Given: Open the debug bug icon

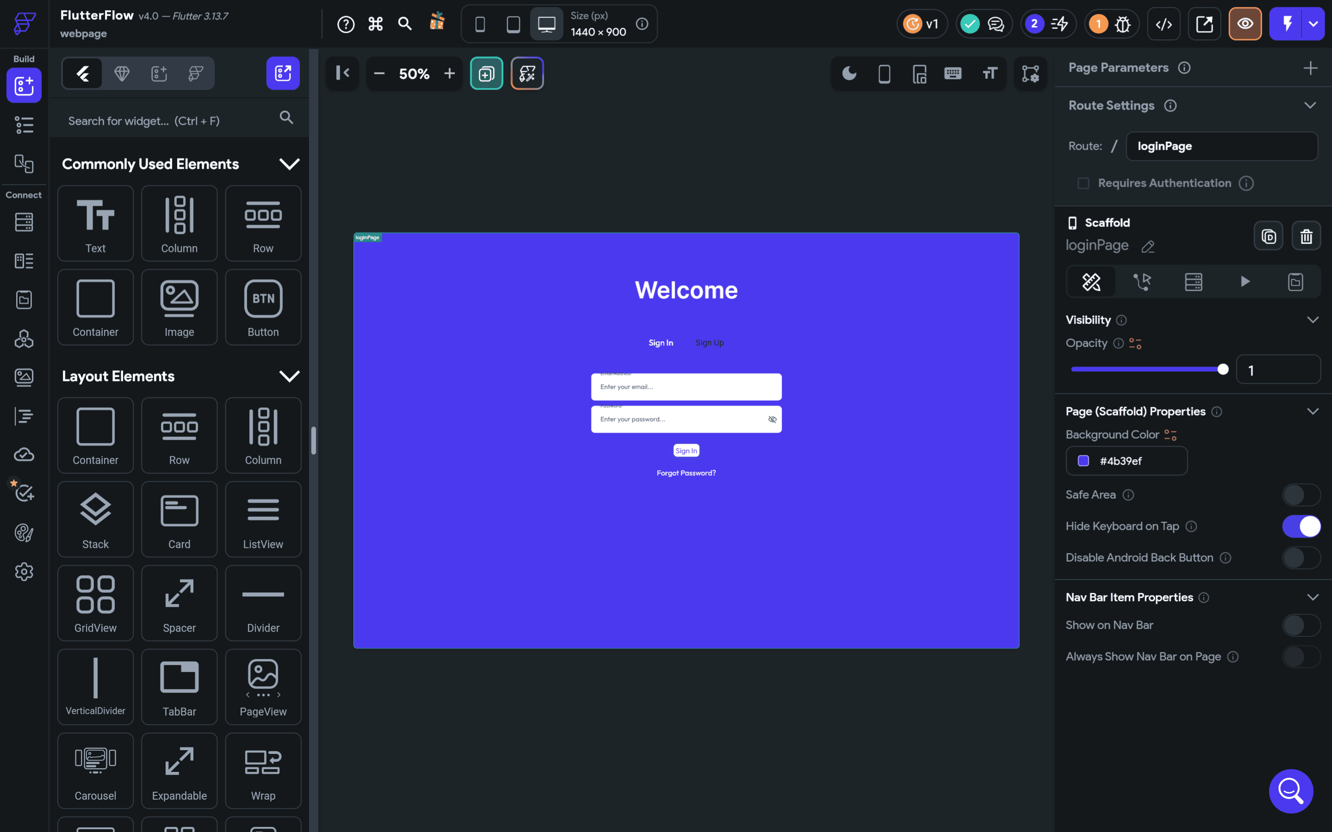Looking at the screenshot, I should click(1122, 24).
